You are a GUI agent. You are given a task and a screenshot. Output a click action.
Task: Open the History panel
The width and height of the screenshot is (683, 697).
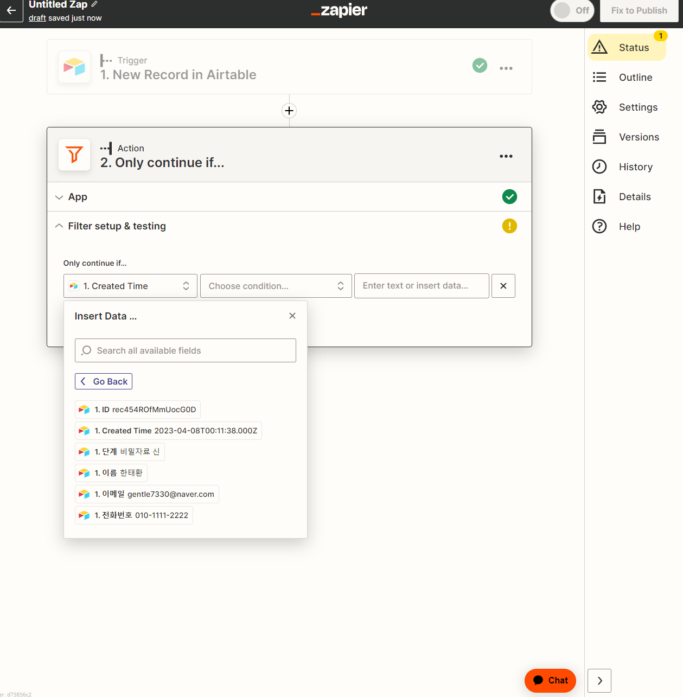627,167
